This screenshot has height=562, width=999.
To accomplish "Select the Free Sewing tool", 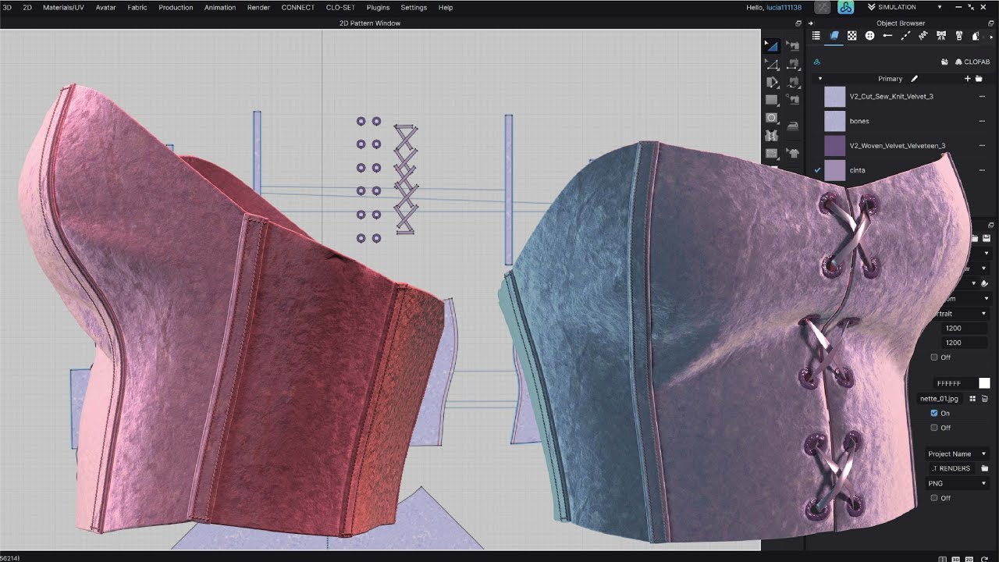I will pyautogui.click(x=793, y=82).
